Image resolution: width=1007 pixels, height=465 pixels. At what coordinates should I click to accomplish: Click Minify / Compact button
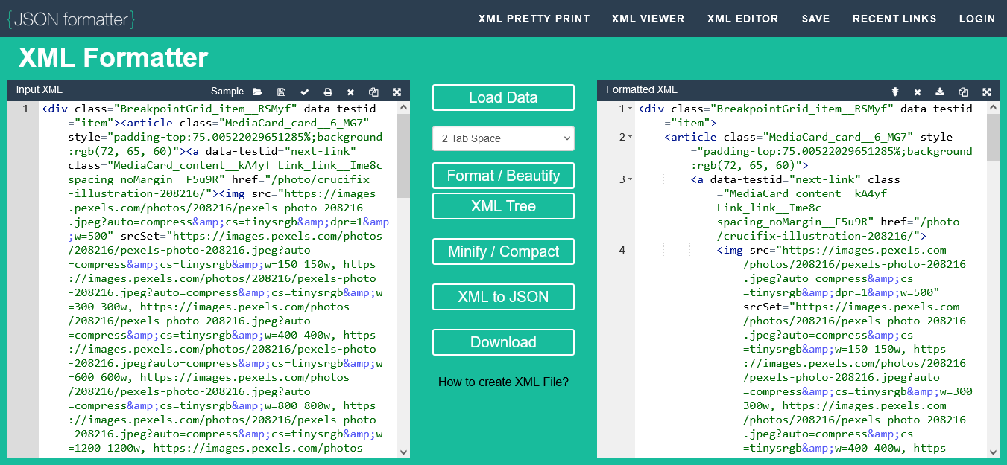(503, 251)
